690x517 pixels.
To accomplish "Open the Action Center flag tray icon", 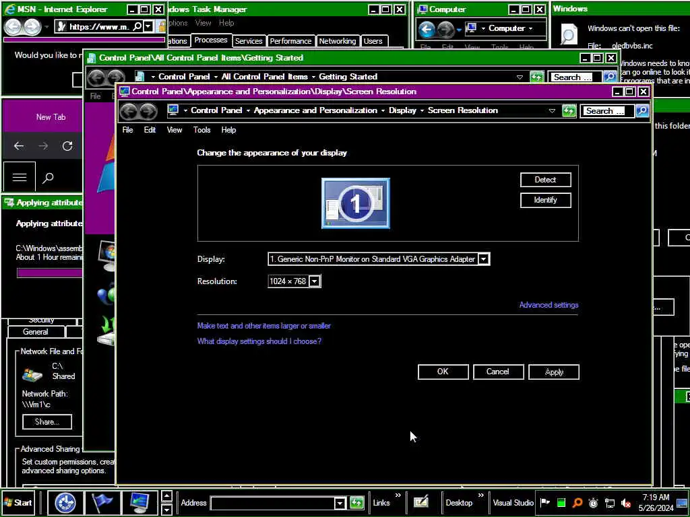I will [x=544, y=502].
